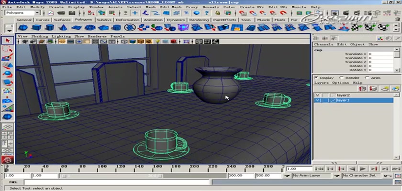Viewport: 402px width, 191px height.
Task: Select the arrow Select tool
Action: click(x=8, y=41)
